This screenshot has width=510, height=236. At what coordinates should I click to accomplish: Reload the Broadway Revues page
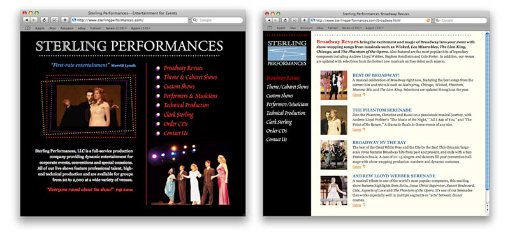pyautogui.click(x=285, y=20)
